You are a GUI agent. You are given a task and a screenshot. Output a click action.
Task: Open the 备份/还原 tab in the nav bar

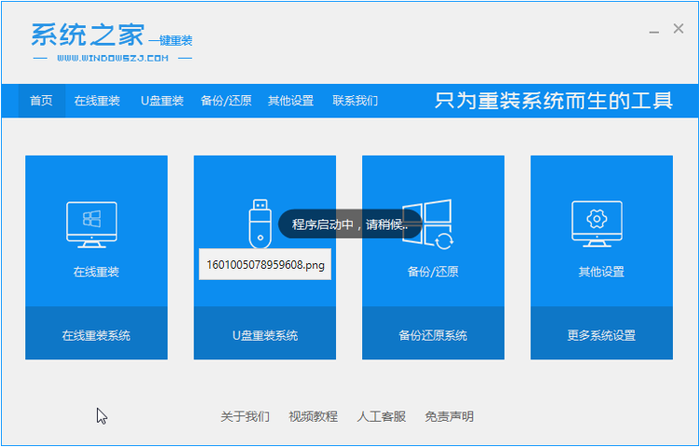click(227, 101)
